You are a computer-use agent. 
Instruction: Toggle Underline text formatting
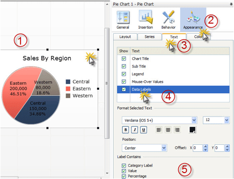click(x=143, y=130)
